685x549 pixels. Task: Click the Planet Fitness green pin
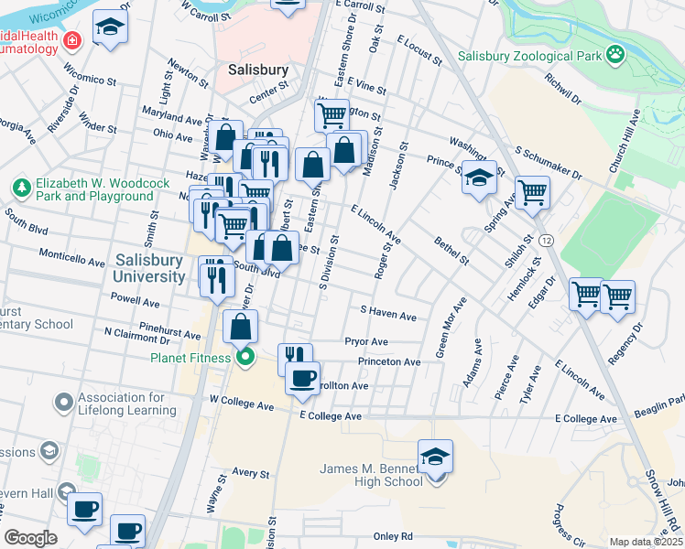coord(245,358)
